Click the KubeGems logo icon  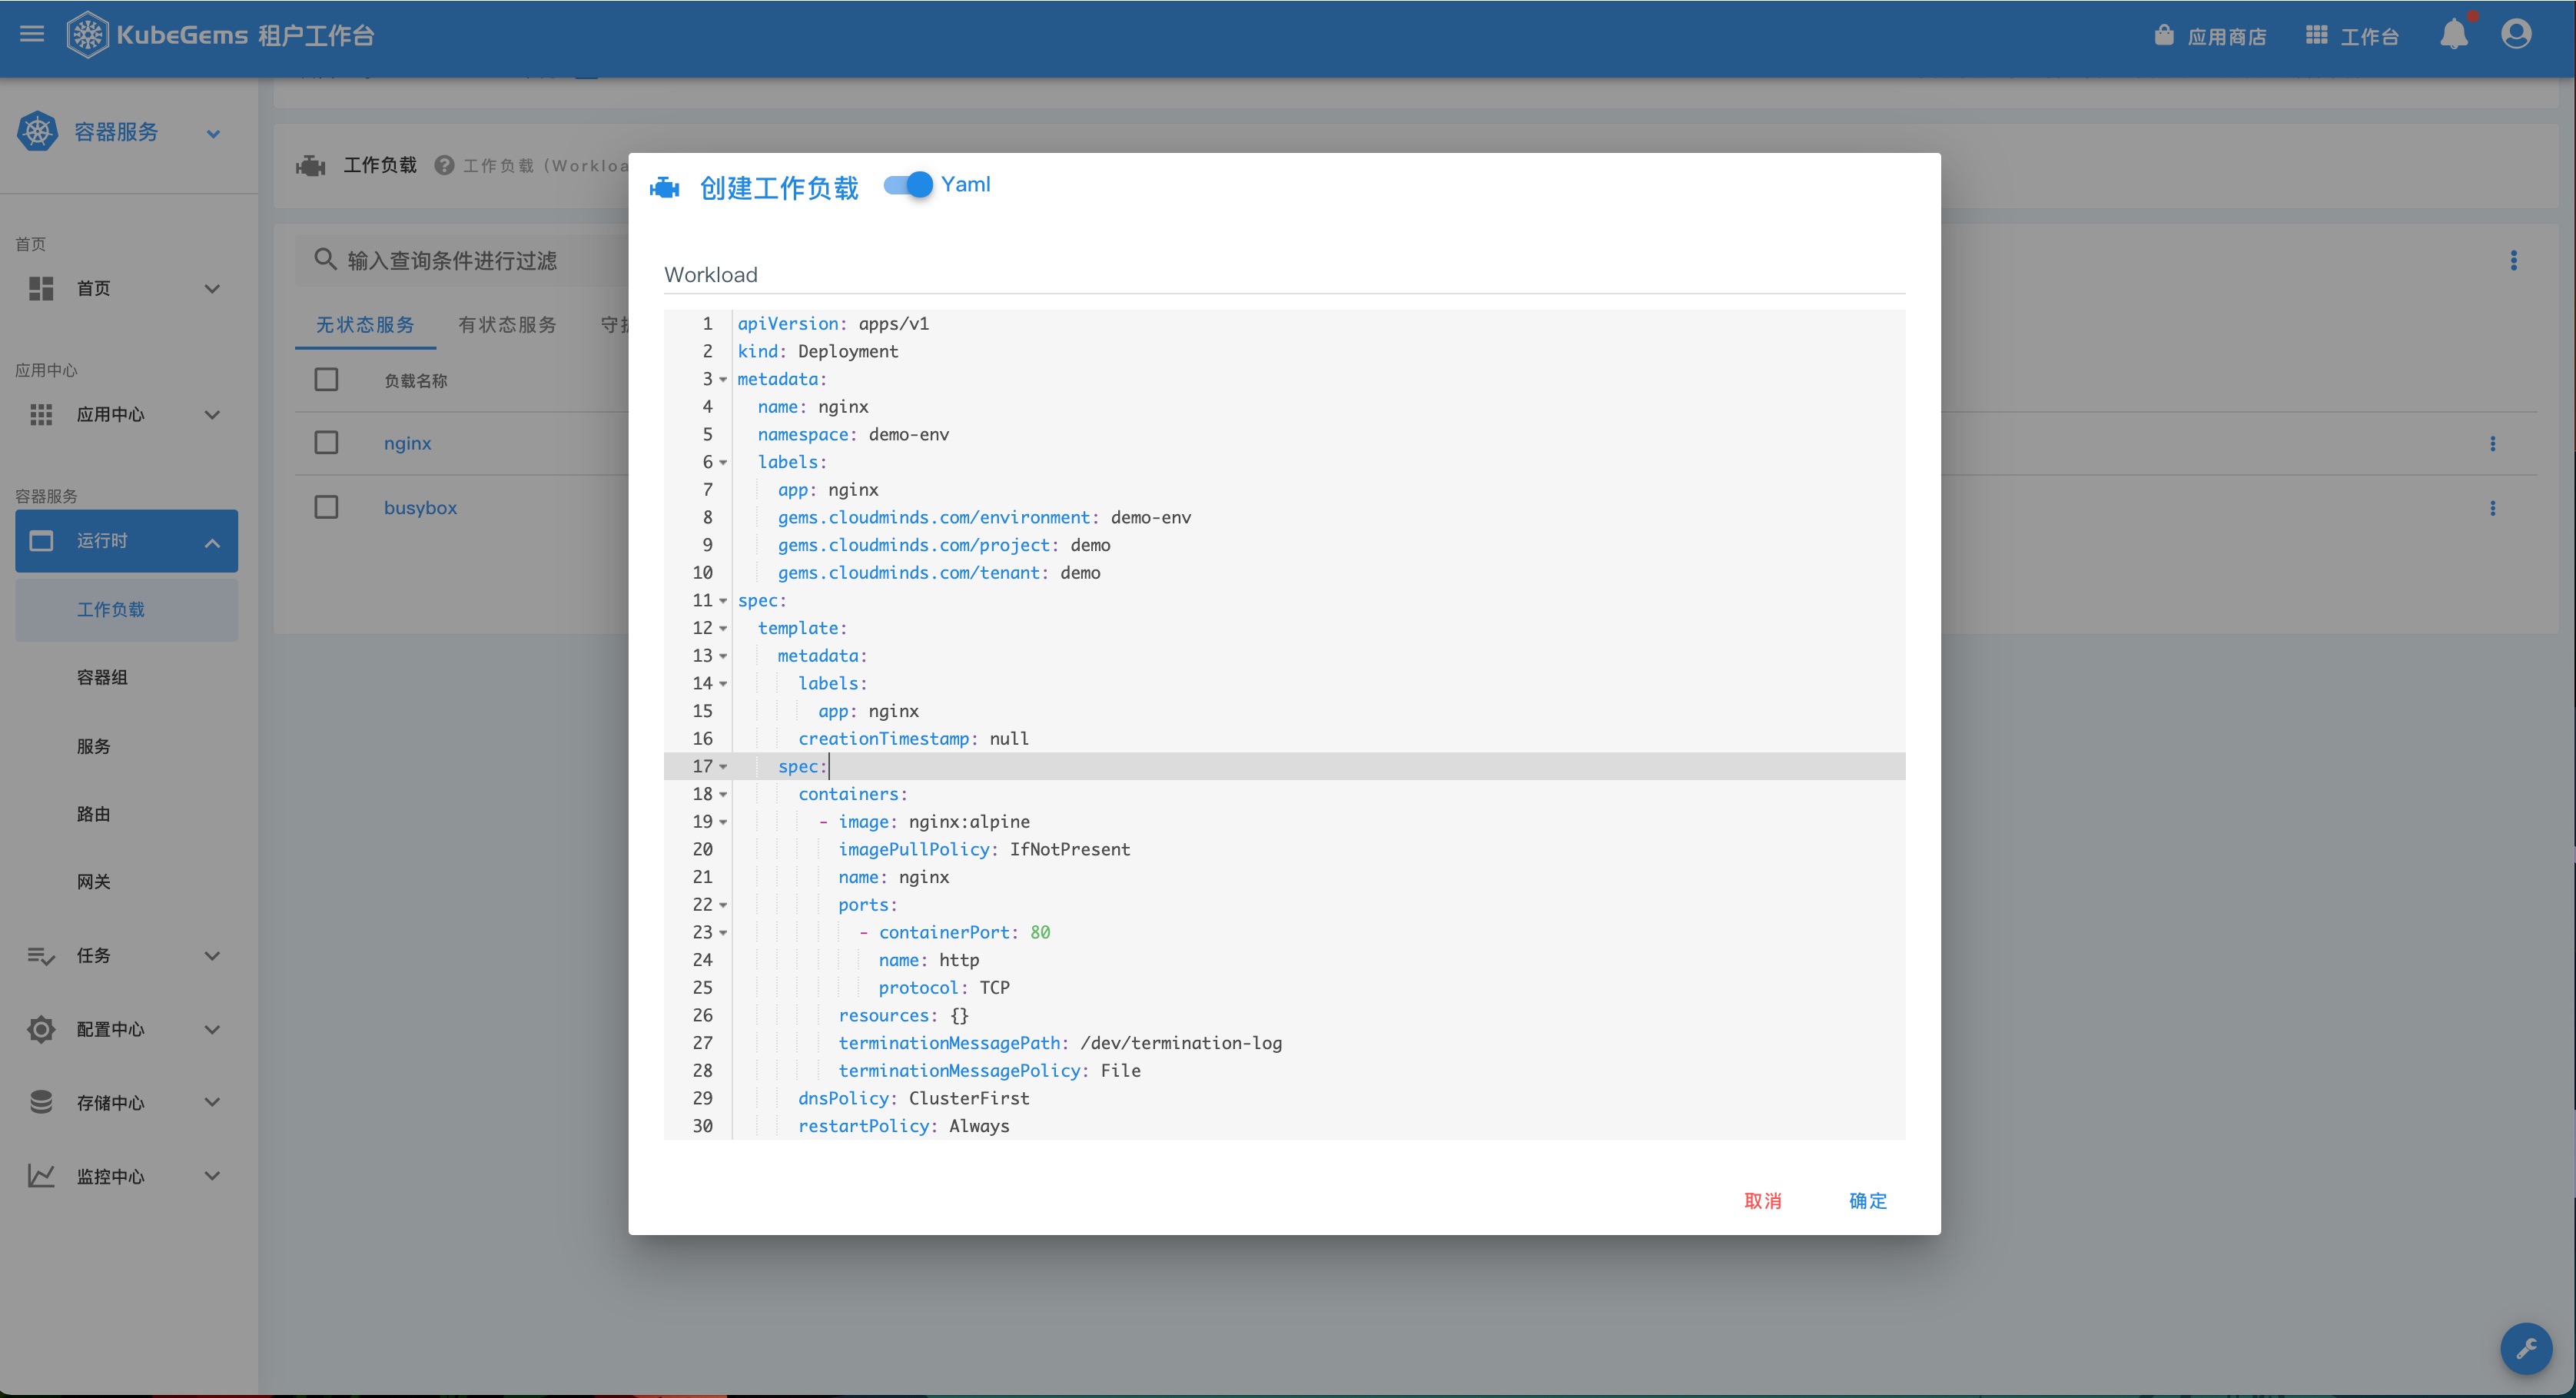pyautogui.click(x=87, y=35)
